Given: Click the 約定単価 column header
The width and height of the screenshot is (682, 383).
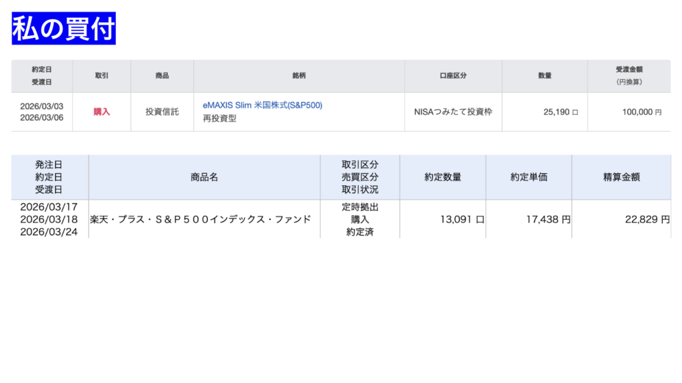Looking at the screenshot, I should [x=528, y=177].
